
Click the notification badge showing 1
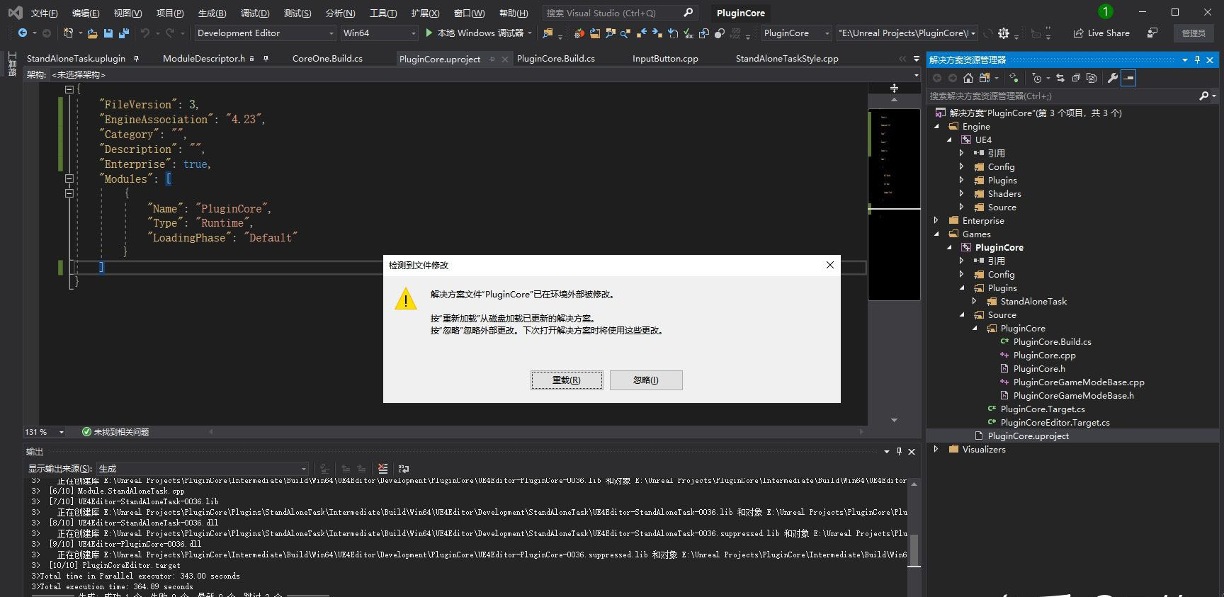[1105, 12]
